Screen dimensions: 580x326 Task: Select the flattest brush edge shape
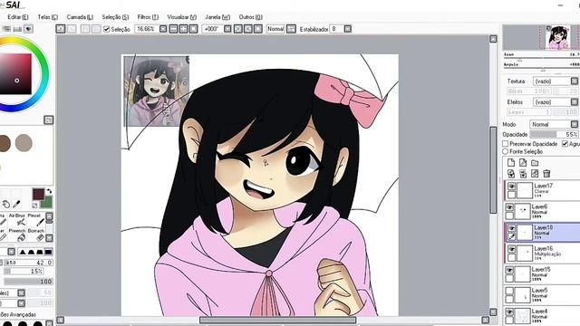[48, 252]
